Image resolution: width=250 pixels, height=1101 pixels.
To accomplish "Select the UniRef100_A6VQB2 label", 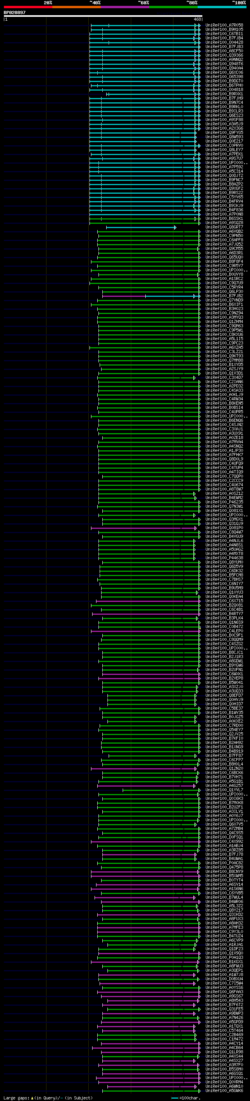I will [x=224, y=231].
